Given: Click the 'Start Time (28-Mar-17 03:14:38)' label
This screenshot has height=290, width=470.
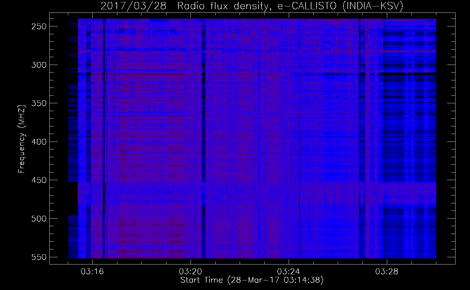Looking at the screenshot, I should 252,280.
